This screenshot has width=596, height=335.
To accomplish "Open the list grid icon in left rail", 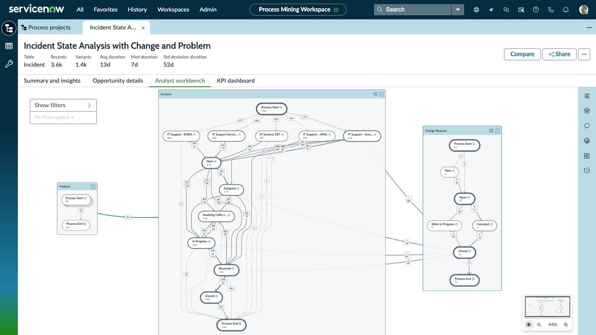I will click(9, 46).
